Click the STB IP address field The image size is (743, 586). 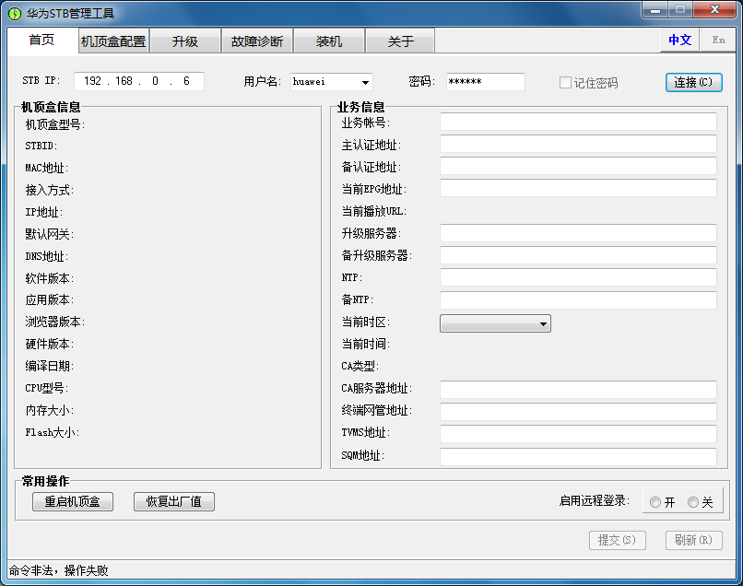pyautogui.click(x=139, y=81)
